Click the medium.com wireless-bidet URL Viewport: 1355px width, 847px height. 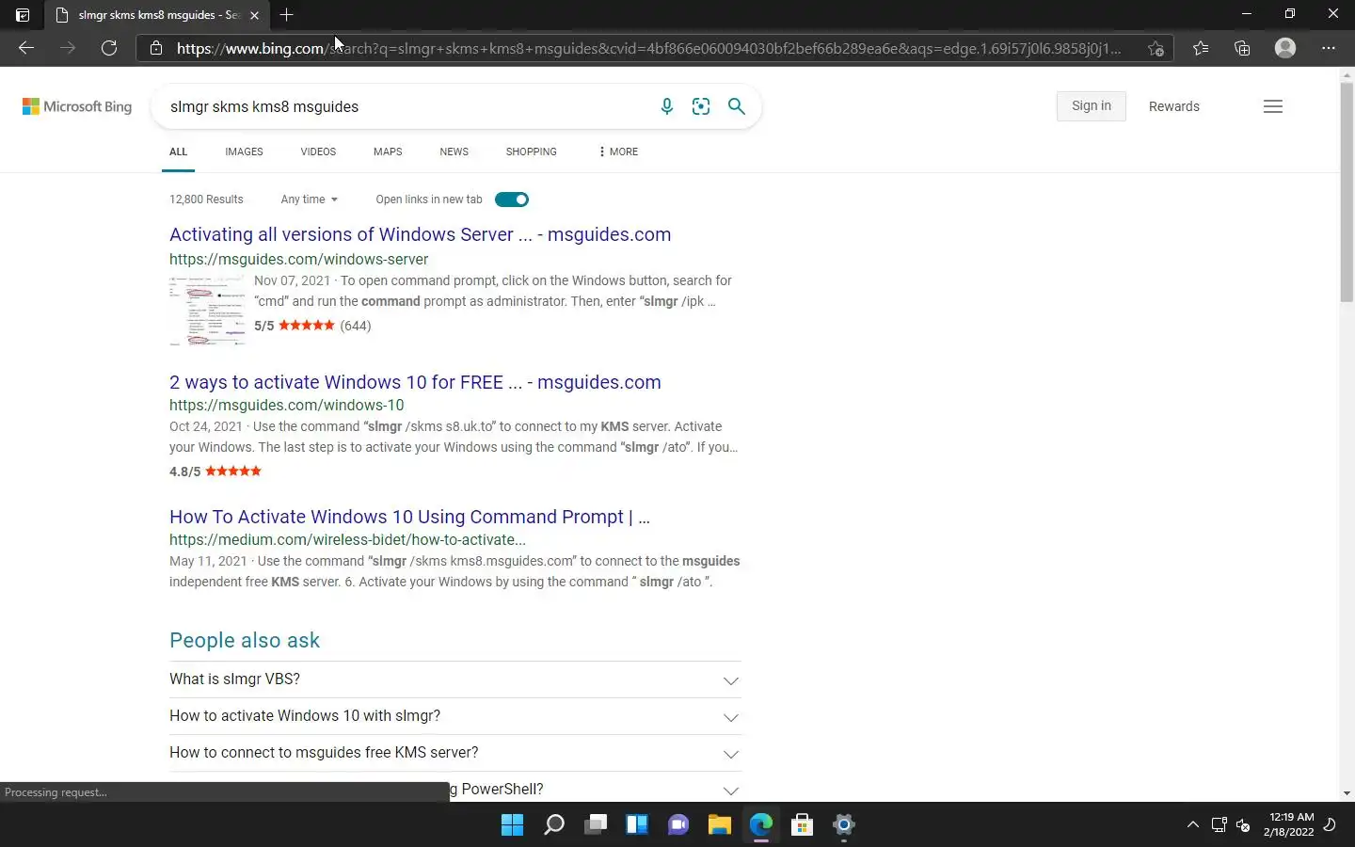click(347, 539)
